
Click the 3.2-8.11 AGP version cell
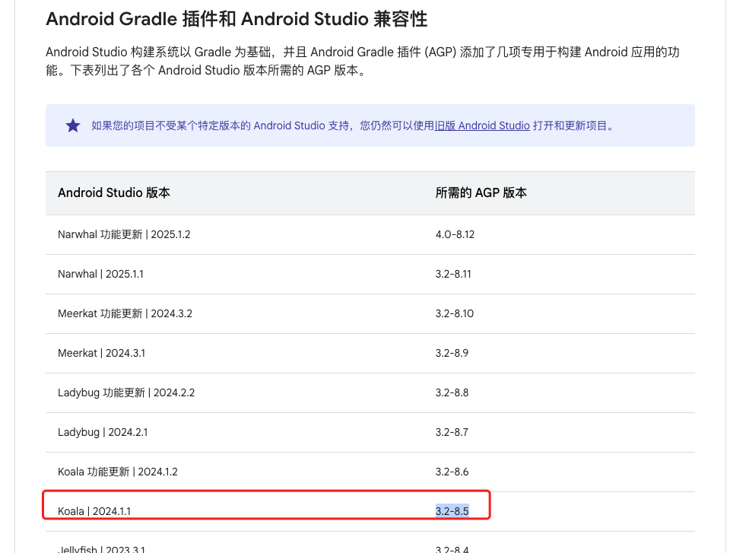point(453,274)
